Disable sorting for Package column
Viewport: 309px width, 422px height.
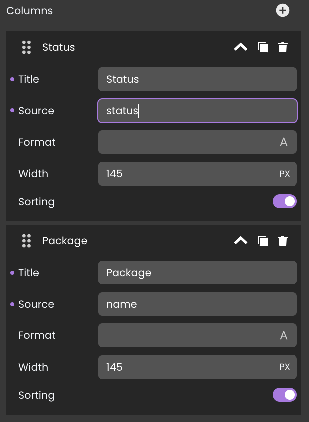pos(284,395)
